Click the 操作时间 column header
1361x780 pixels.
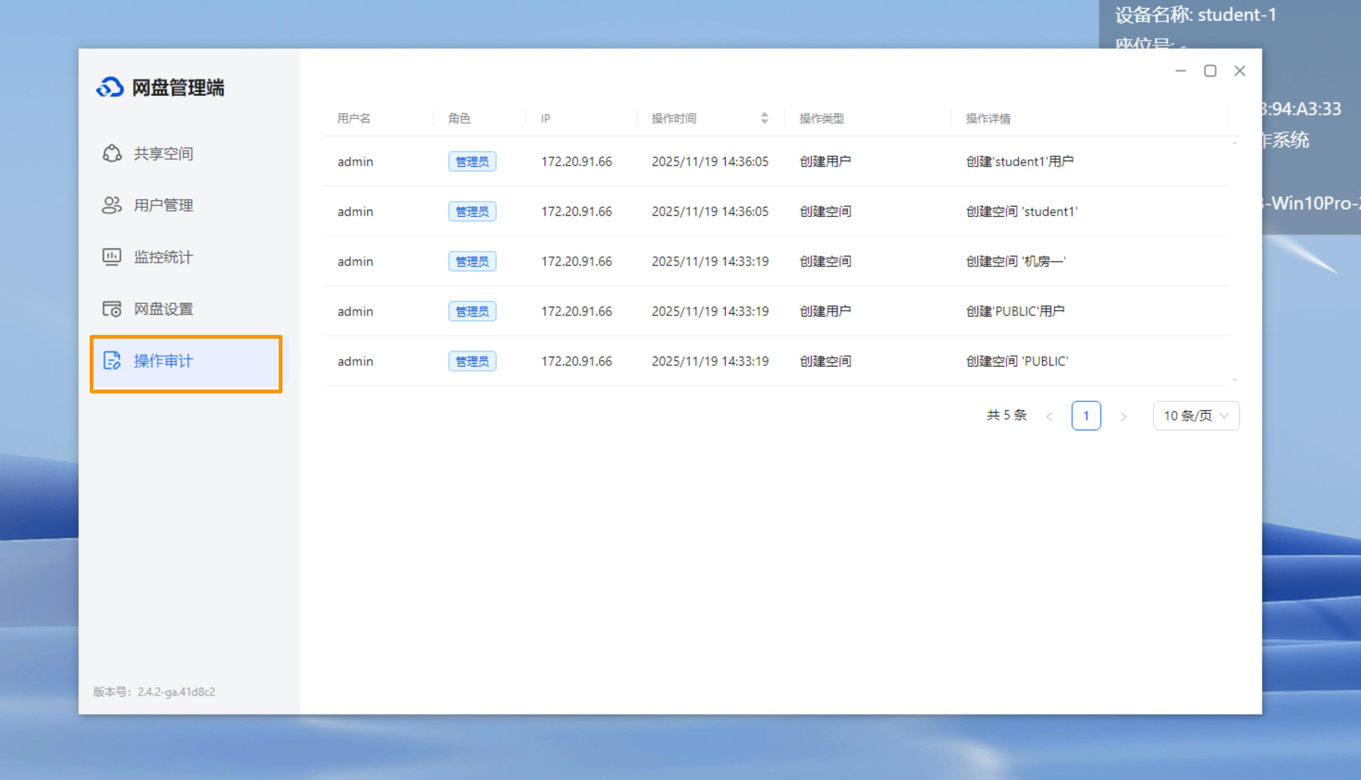674,119
